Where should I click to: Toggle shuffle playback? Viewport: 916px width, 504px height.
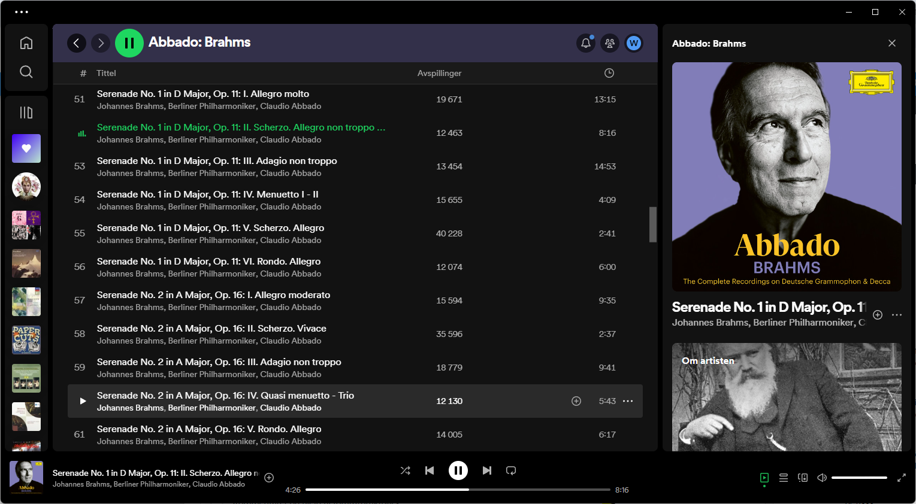point(406,470)
